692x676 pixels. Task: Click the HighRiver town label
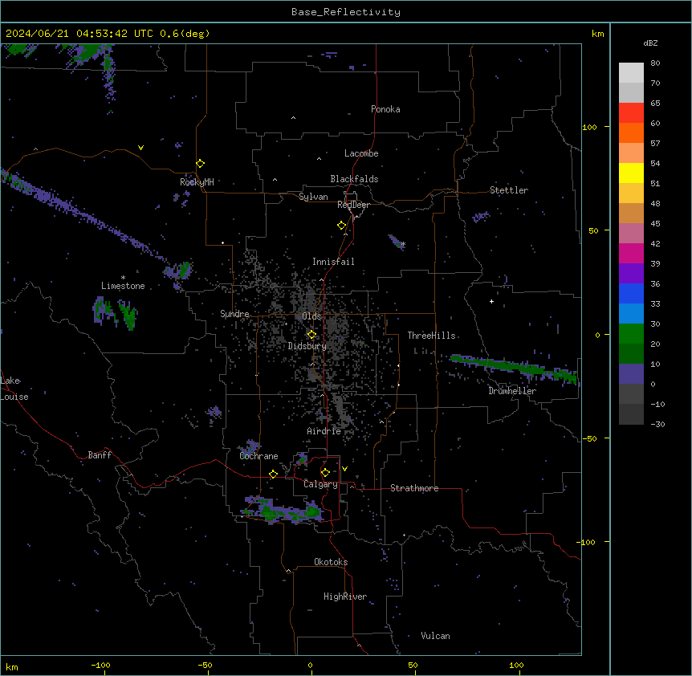(345, 597)
